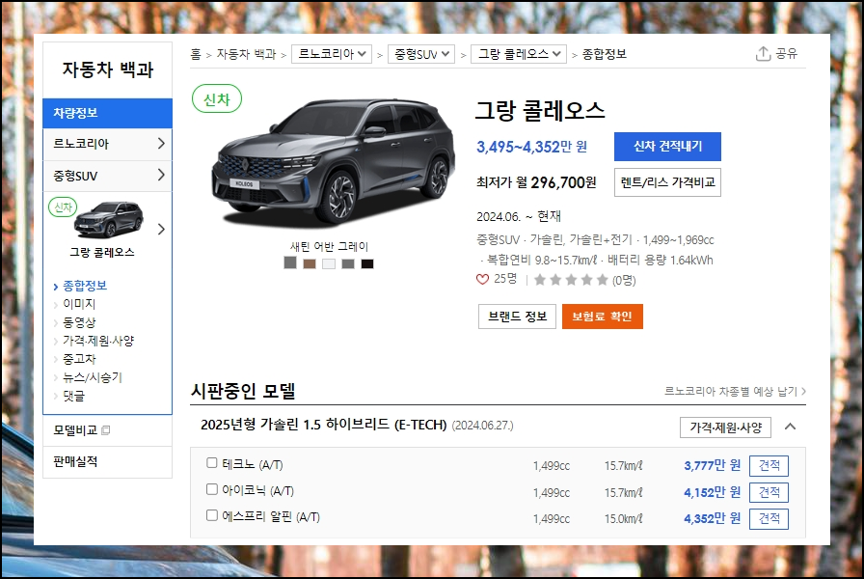Open 중고차 in the sidebar menu
864x579 pixels.
(x=79, y=359)
